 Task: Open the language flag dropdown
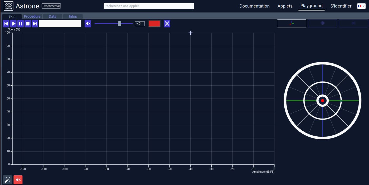(361, 6)
